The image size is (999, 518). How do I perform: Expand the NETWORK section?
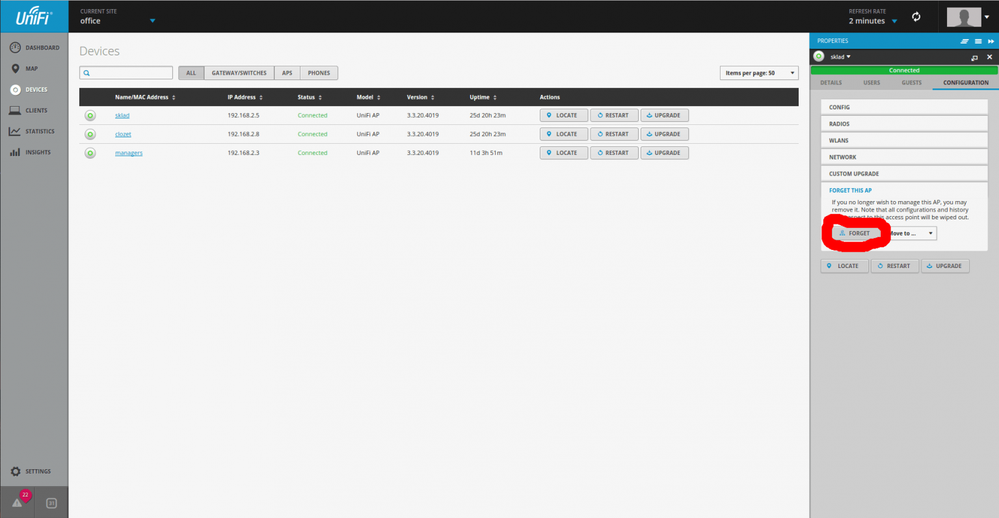point(904,157)
